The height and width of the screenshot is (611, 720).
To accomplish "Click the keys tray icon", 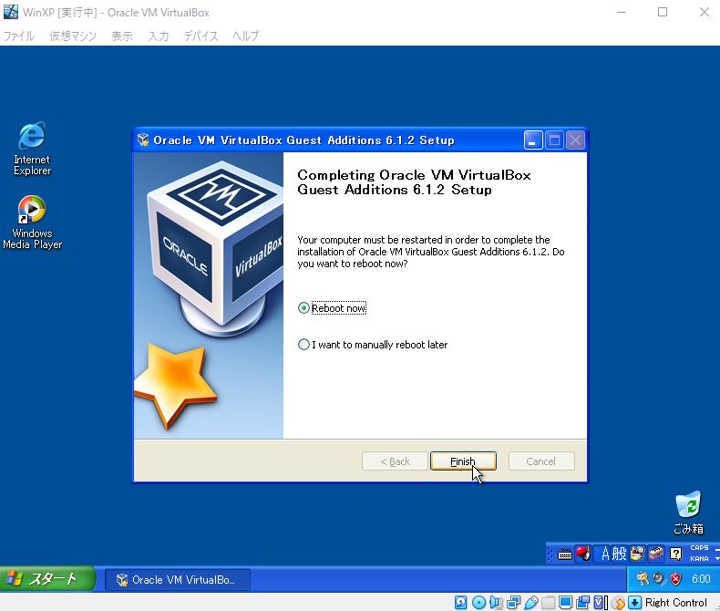I will tap(643, 579).
